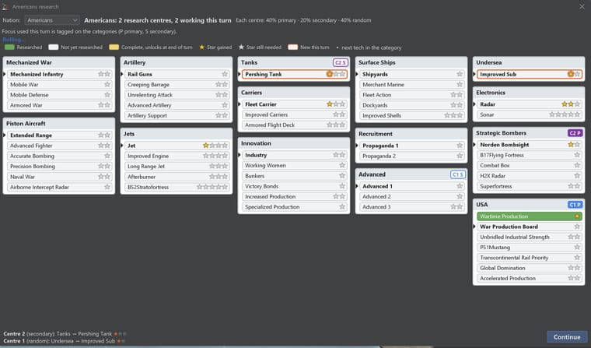Viewport: 591px width, 348px height.
Task: Select the Mechanized War category header
Action: (59, 62)
